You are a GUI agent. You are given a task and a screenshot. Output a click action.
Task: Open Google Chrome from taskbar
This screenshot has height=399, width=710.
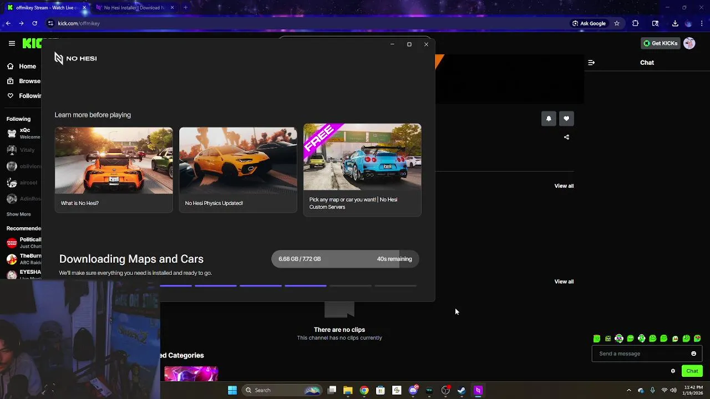(x=364, y=390)
